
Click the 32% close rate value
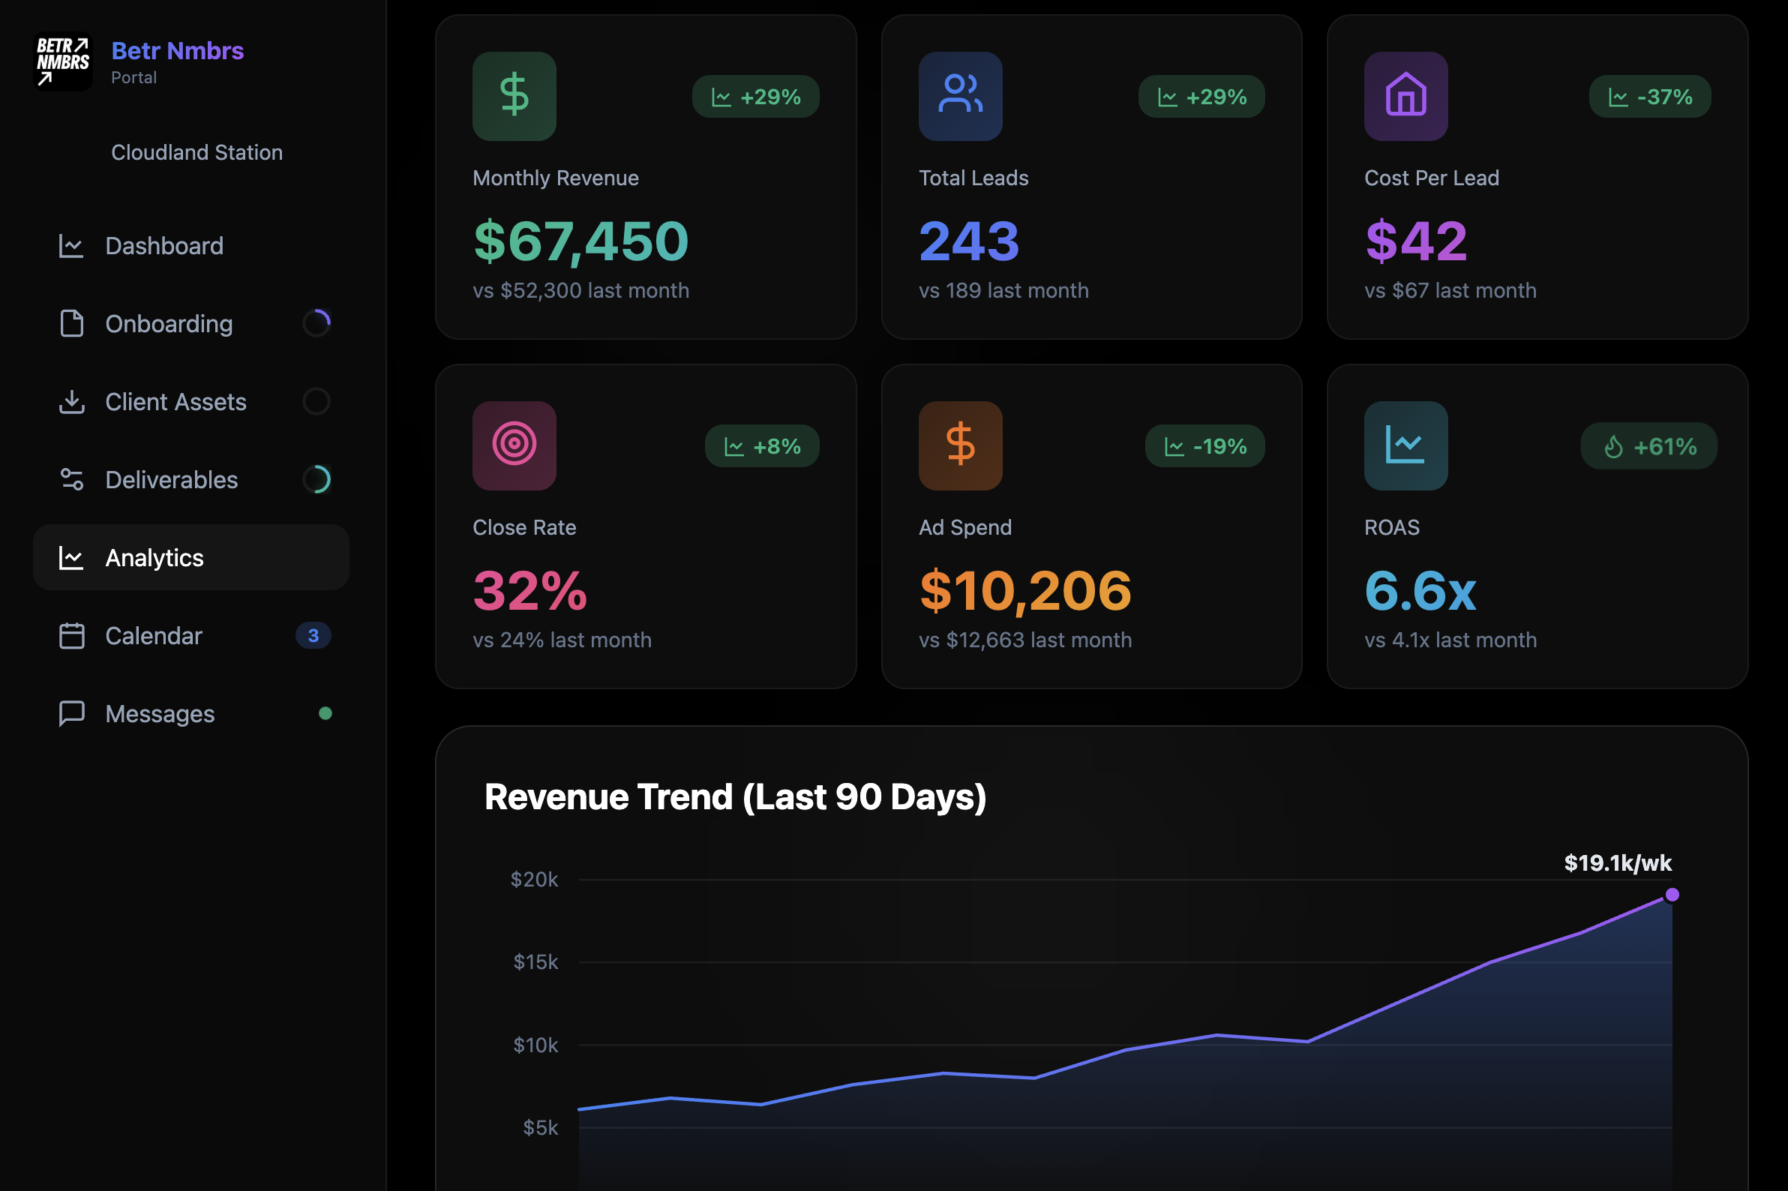[530, 590]
